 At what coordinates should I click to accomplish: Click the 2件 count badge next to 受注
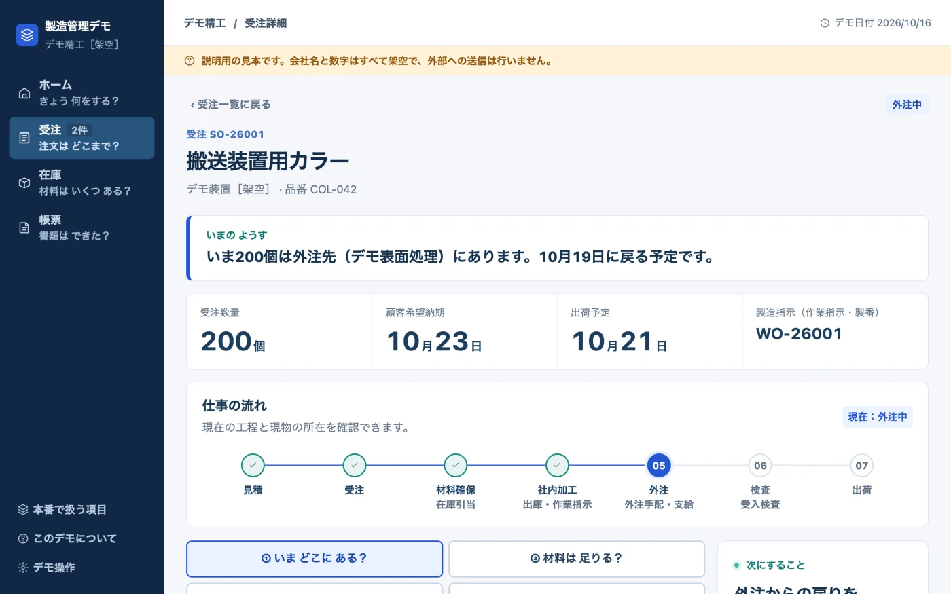coord(80,130)
